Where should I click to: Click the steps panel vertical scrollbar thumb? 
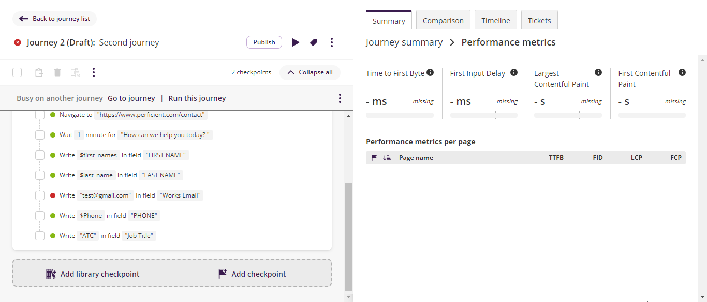pos(348,237)
